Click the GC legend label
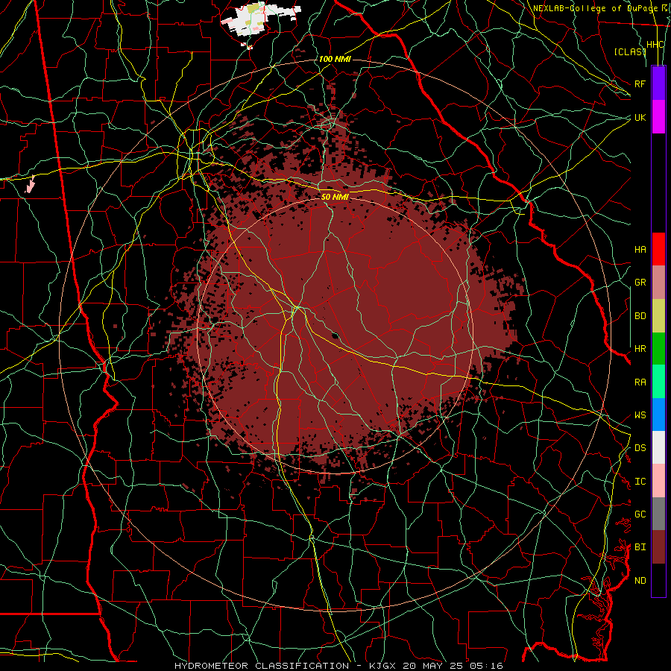 click(640, 514)
